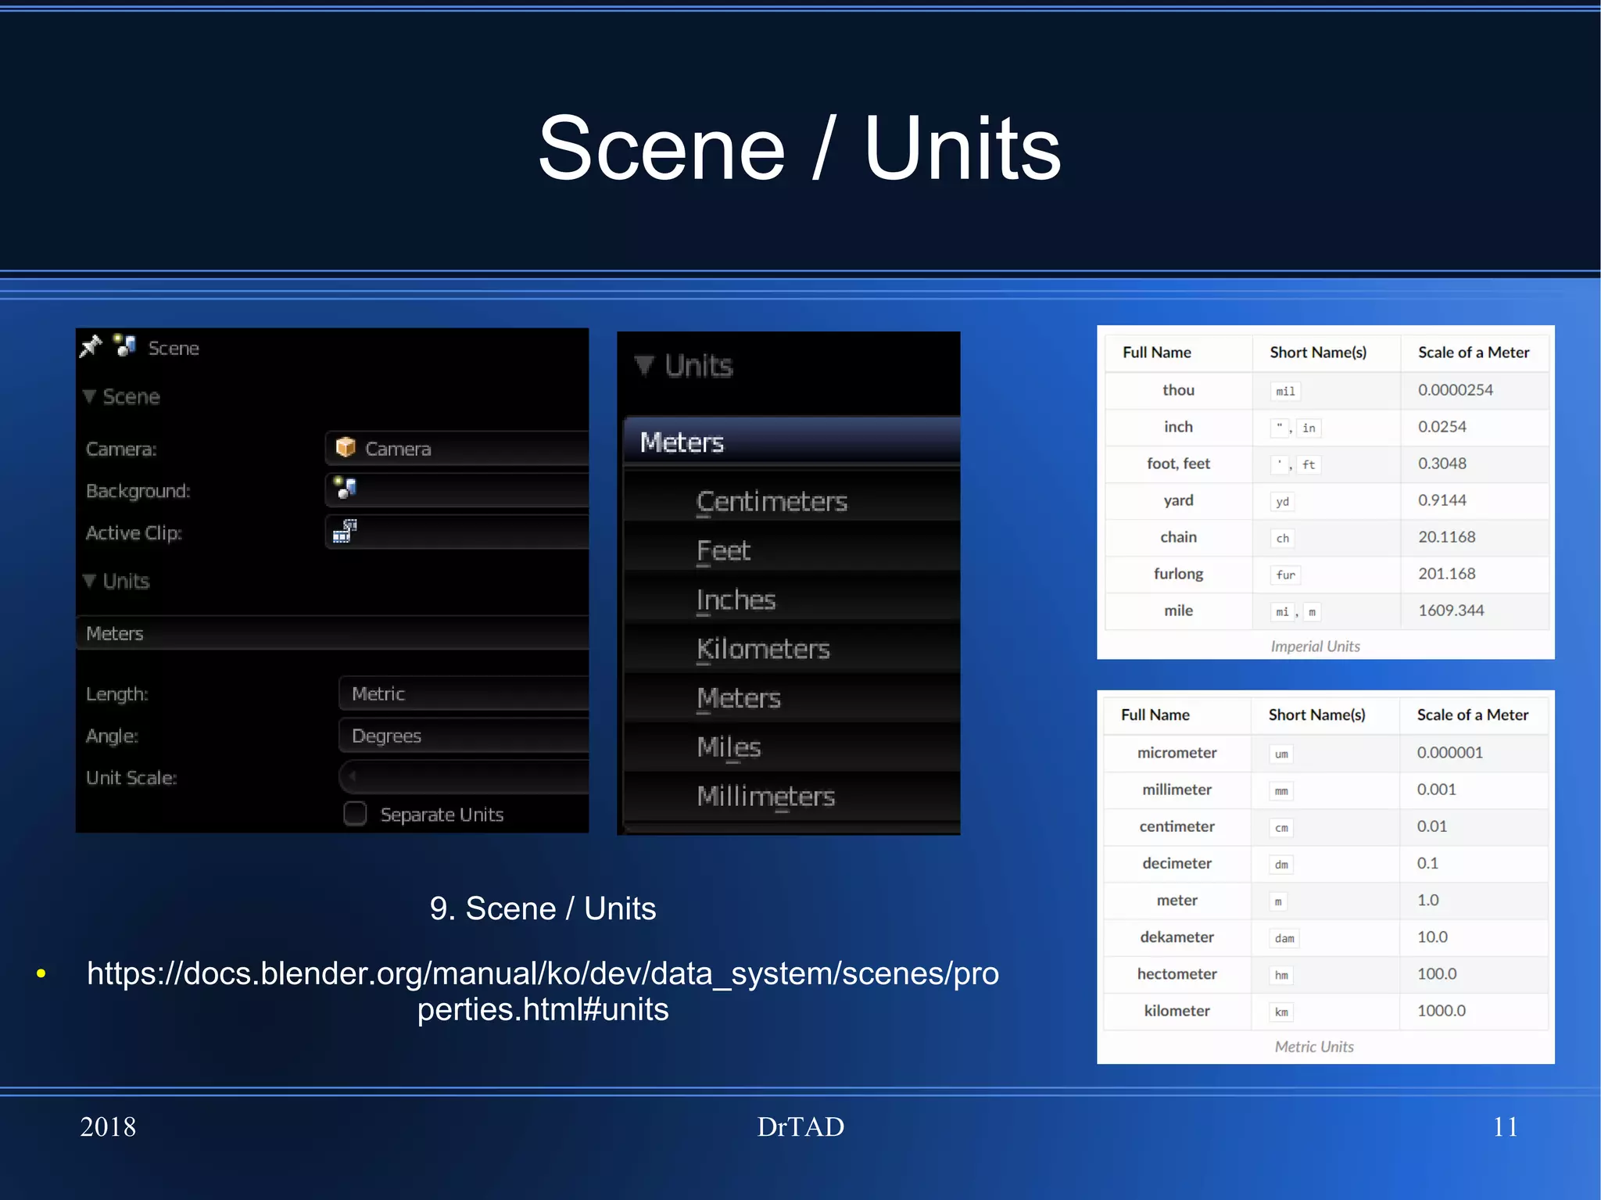Open the Length Metric dropdown
Image resolution: width=1601 pixels, height=1200 pixels.
(x=463, y=693)
